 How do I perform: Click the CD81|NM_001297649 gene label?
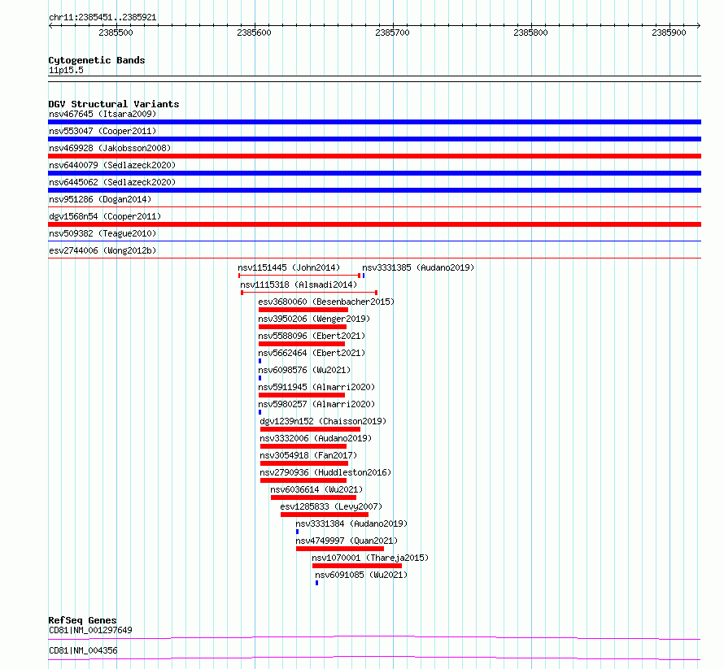click(90, 630)
